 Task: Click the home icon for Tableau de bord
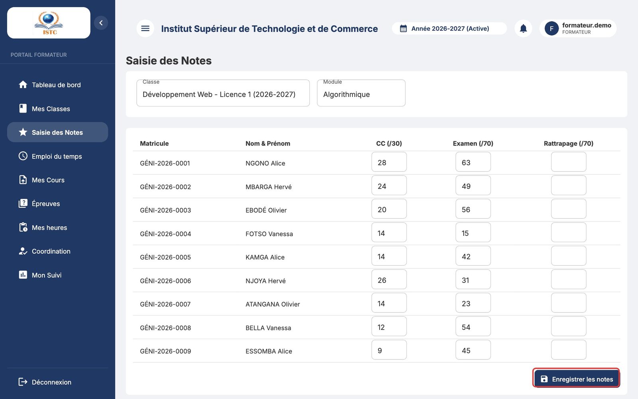click(x=23, y=85)
